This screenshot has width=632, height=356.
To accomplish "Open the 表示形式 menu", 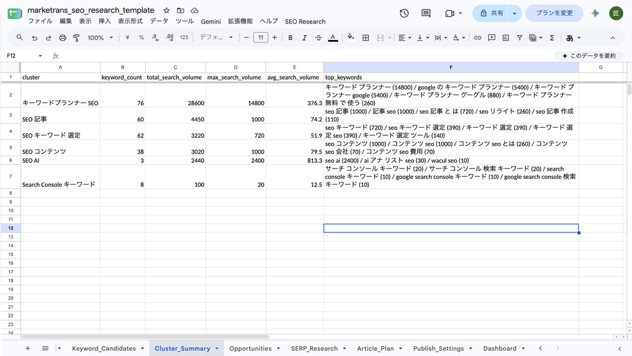I will tap(130, 22).
